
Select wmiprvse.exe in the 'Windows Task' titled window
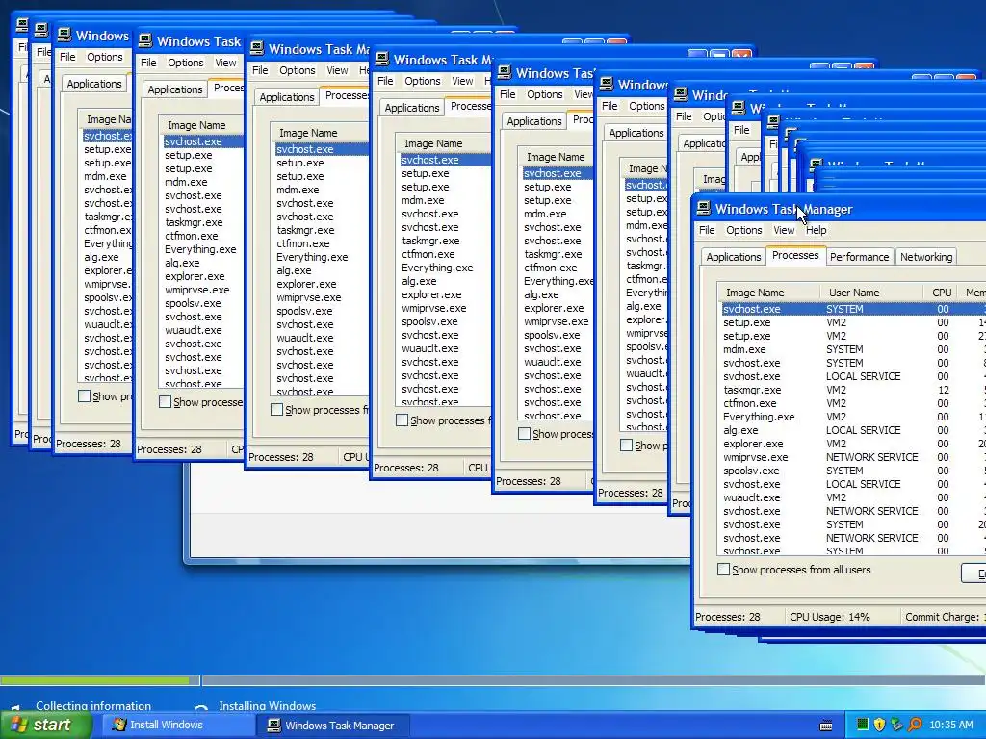(196, 290)
